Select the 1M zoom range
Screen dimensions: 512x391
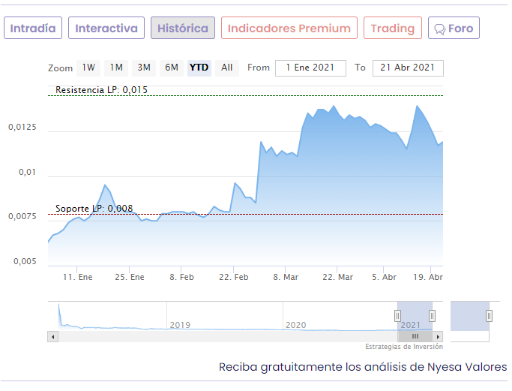(x=116, y=68)
